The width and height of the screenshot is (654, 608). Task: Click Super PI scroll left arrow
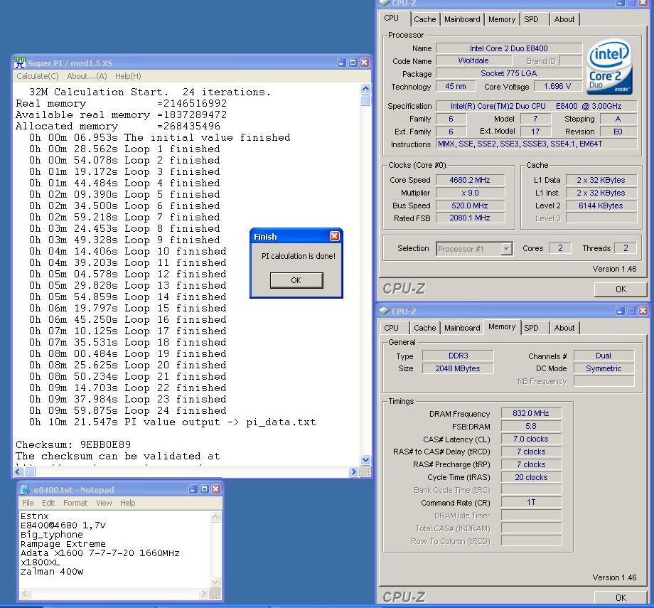point(18,472)
